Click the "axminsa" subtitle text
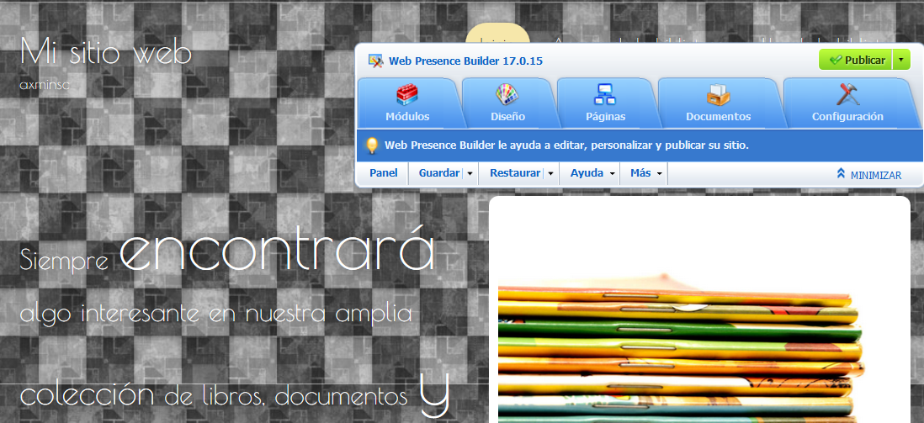 pyautogui.click(x=45, y=84)
